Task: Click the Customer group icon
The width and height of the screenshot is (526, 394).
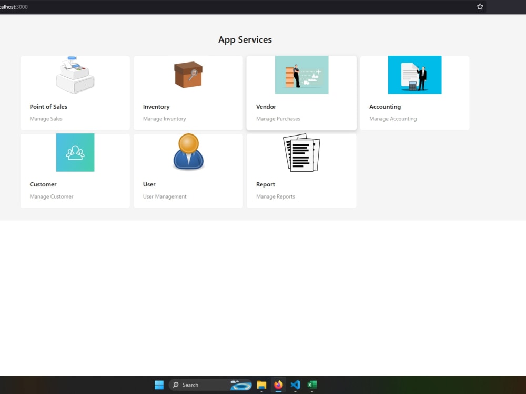Action: coord(75,152)
